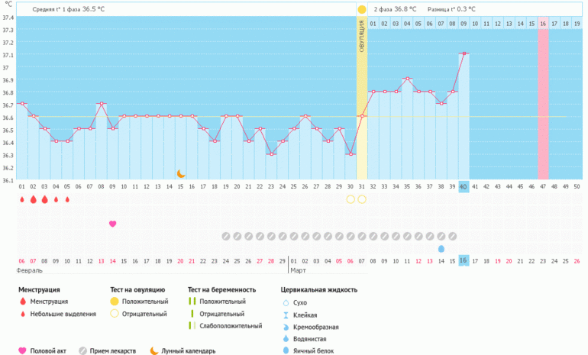Click the Март month label
This screenshot has width=588, height=355.
(x=299, y=271)
